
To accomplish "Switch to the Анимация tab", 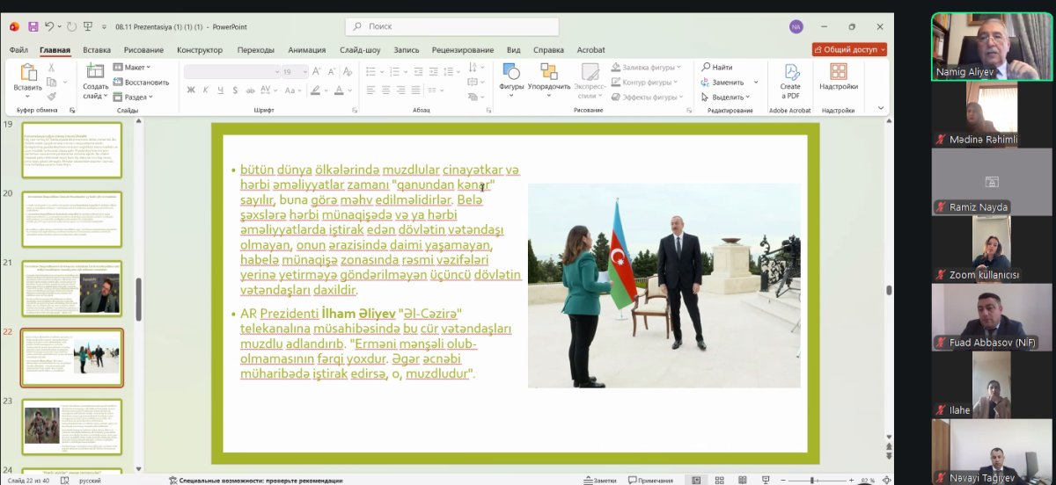I will pos(306,50).
